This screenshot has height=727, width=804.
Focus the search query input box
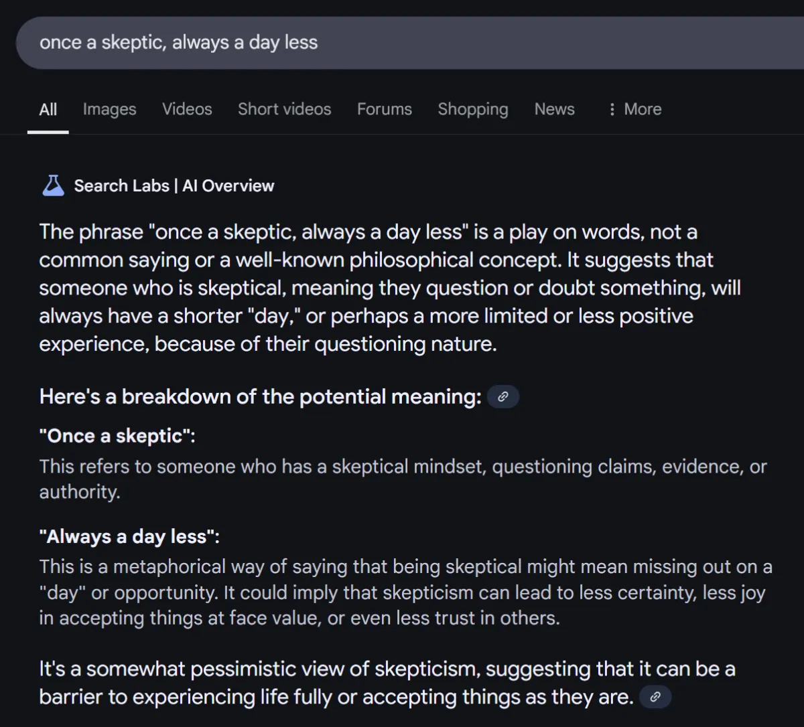[409, 43]
